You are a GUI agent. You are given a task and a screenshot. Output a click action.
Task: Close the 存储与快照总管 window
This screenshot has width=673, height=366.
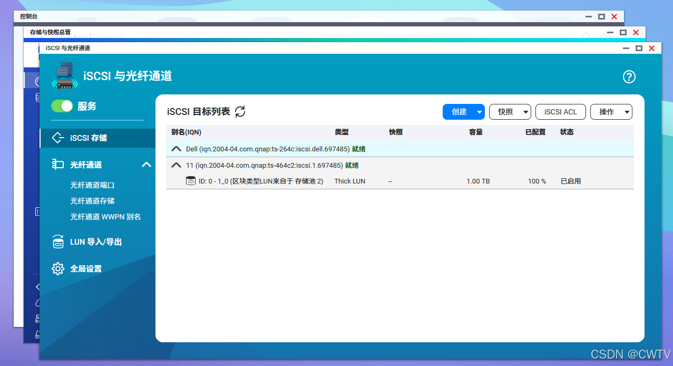[x=636, y=32]
